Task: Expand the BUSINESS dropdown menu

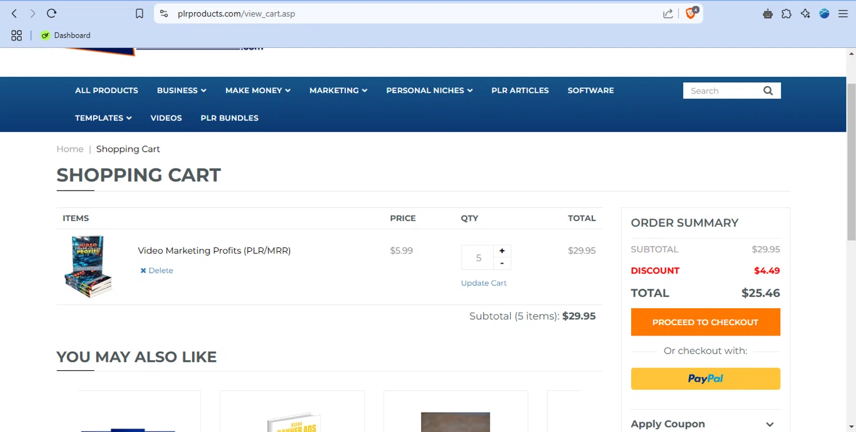Action: [x=181, y=90]
